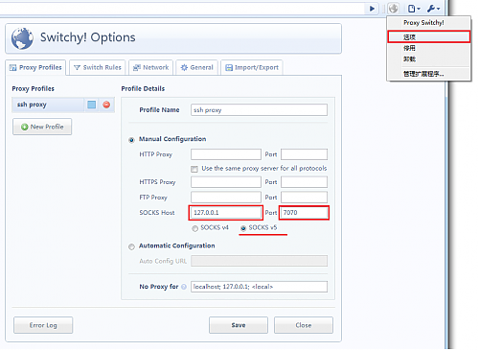The height and width of the screenshot is (351, 479).
Task: Go to the General tab
Action: (x=196, y=67)
